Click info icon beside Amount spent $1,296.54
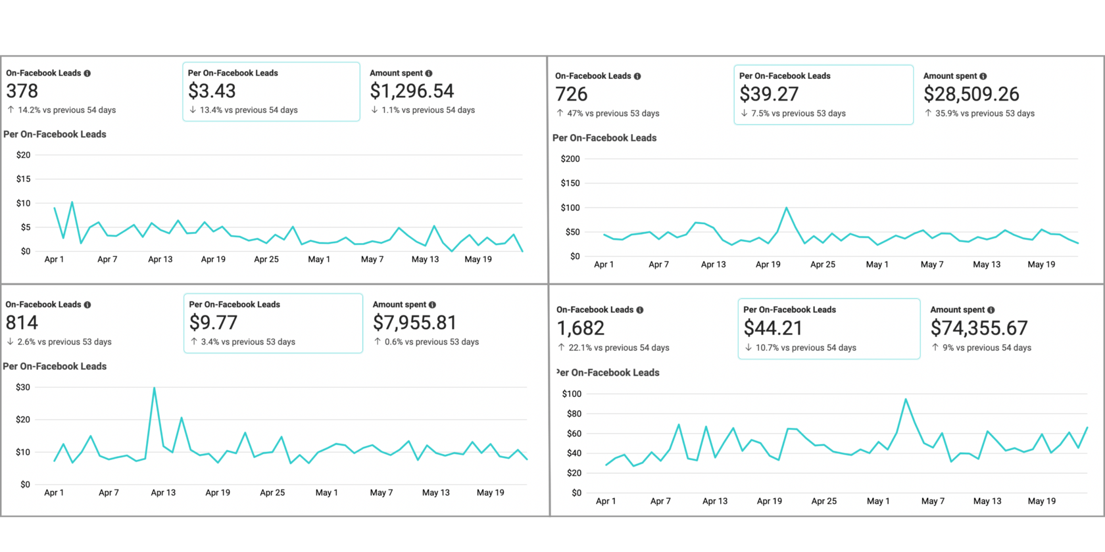Screen dimensions: 1105x552 tap(429, 74)
